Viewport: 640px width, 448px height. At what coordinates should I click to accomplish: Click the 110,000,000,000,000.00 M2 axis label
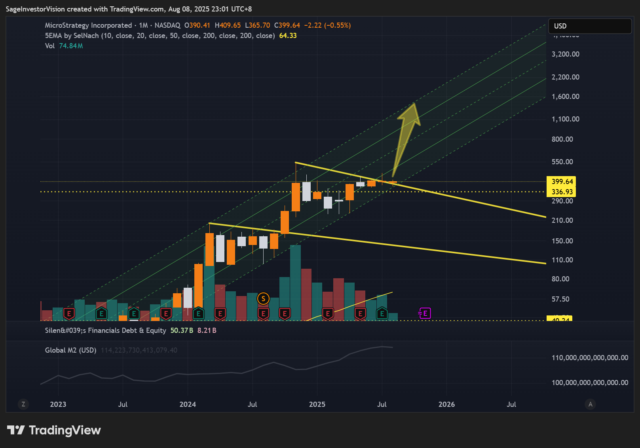[x=590, y=358]
